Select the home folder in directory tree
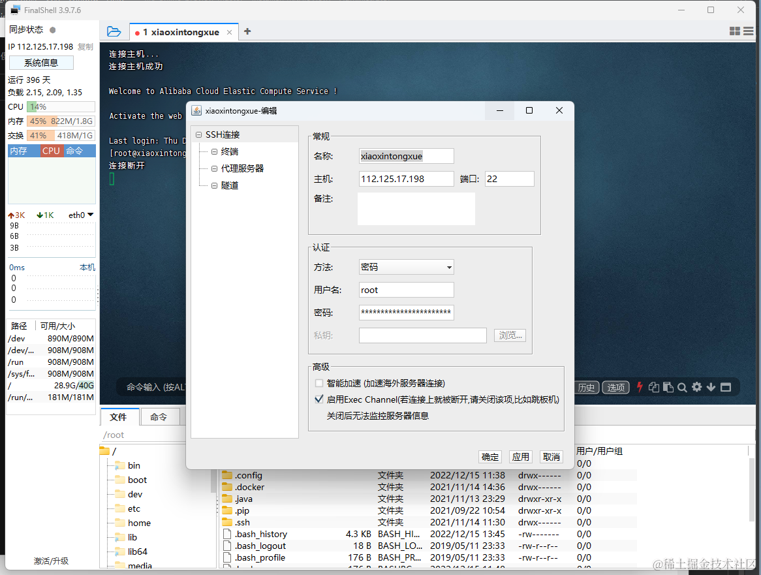 139,523
